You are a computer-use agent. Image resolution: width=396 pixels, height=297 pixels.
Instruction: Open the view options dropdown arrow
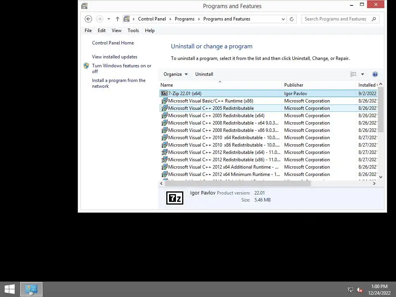(x=362, y=74)
